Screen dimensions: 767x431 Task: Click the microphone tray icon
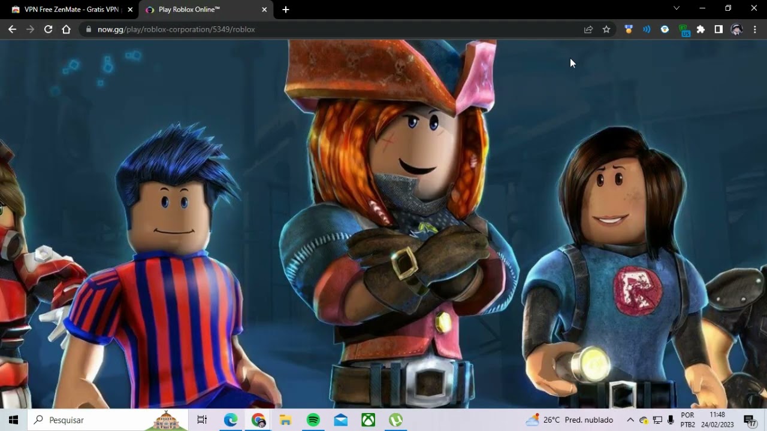pyautogui.click(x=671, y=420)
